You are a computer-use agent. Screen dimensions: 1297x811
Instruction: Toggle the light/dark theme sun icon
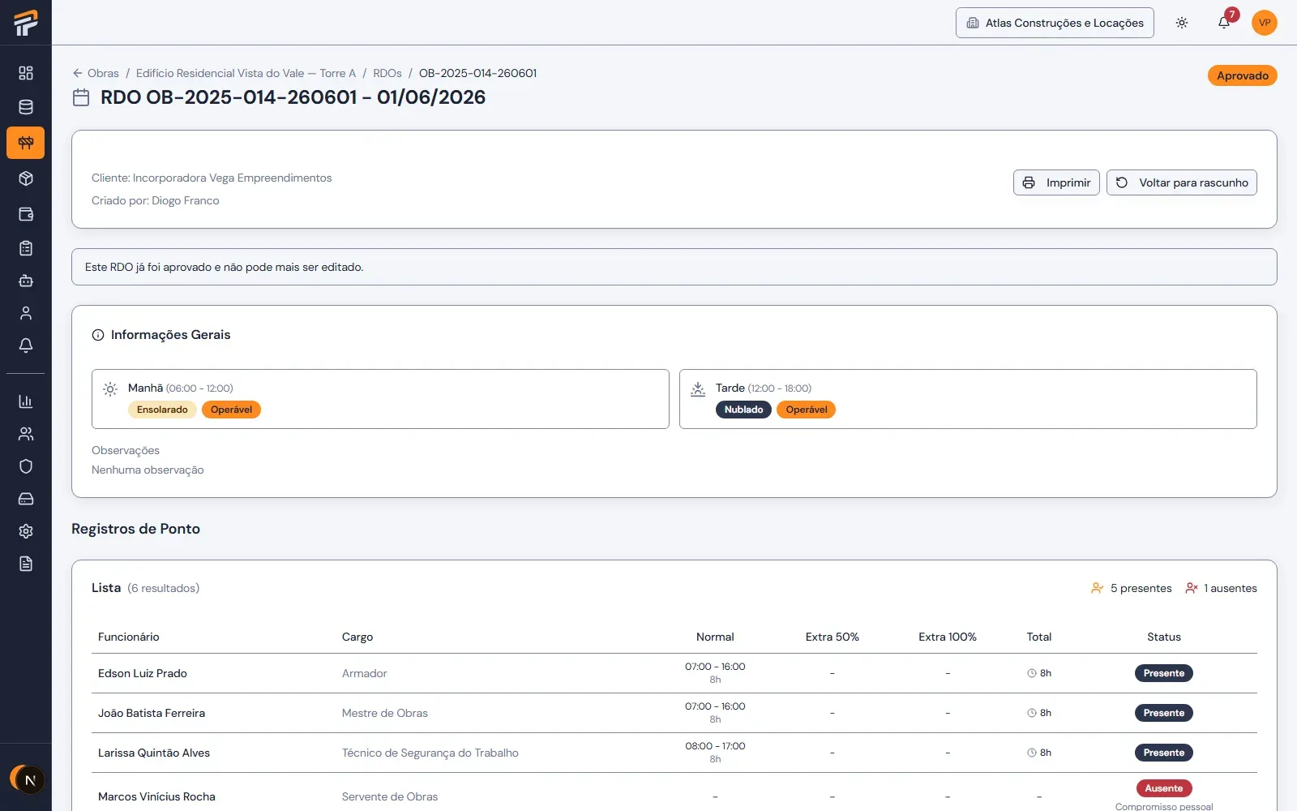[x=1182, y=23]
